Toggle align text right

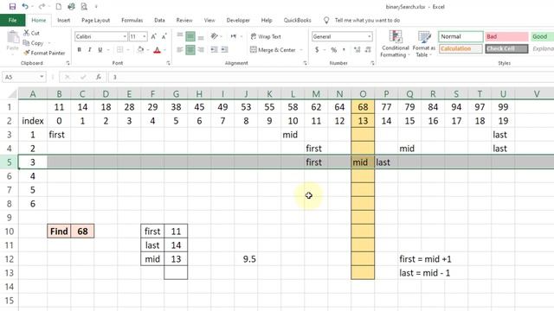point(201,50)
